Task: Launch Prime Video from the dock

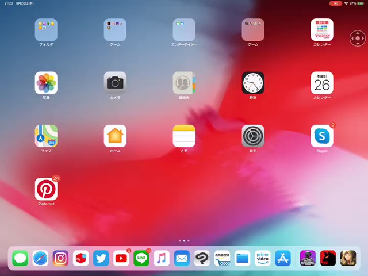Action: click(x=262, y=258)
